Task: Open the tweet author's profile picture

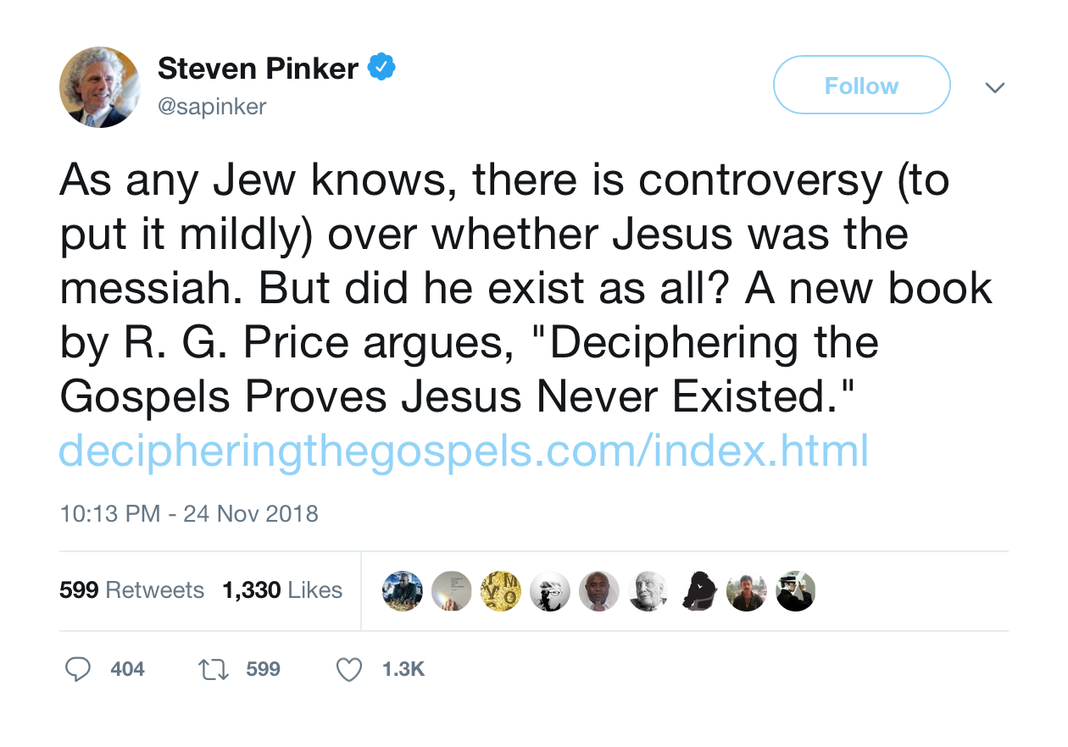Action: tap(99, 87)
